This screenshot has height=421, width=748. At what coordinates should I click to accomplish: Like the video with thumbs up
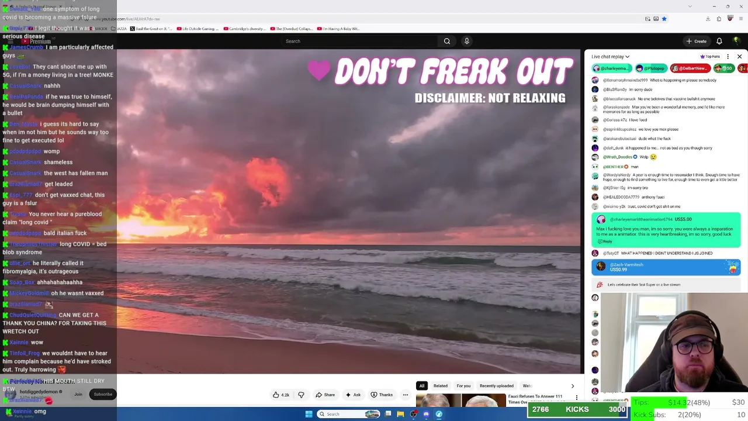click(x=281, y=395)
